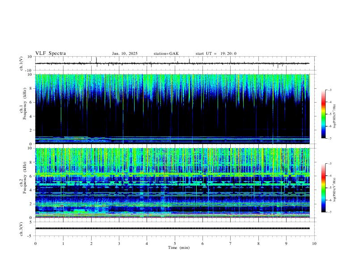Click the "-3" tick on the ch.2 colorbar
Image resolution: width=354 pixels, height=273 pixels.
coord(329,164)
